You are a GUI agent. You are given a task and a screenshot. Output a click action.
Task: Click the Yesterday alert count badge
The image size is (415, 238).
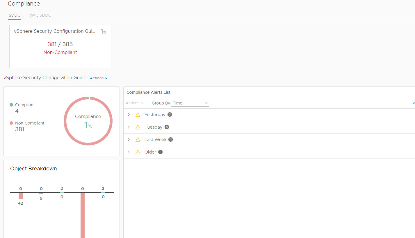[170, 114]
